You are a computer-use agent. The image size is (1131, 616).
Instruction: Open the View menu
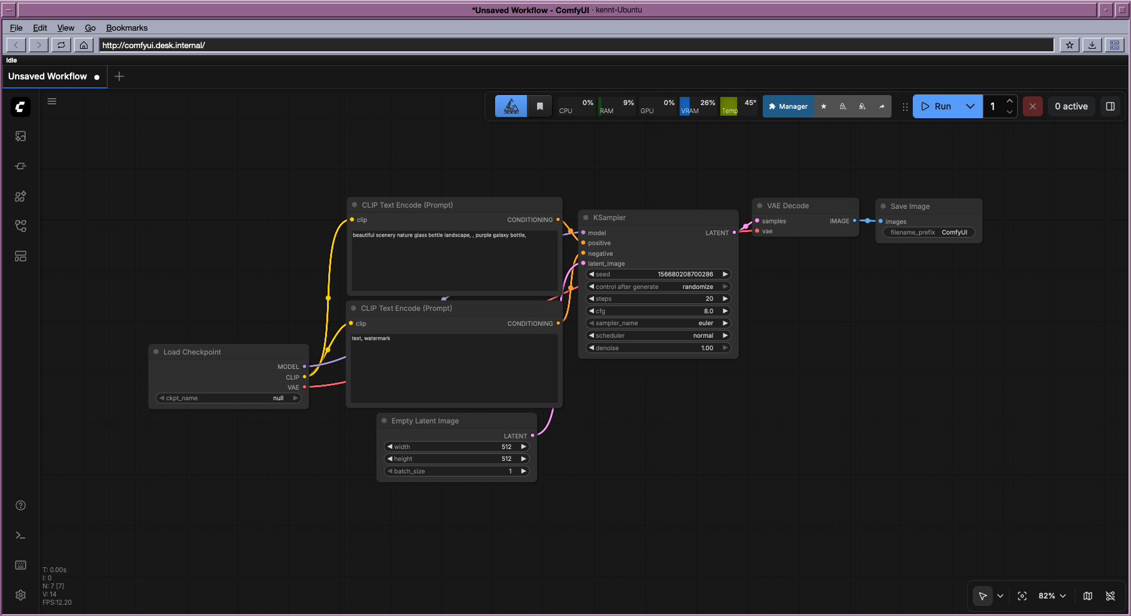tap(66, 28)
